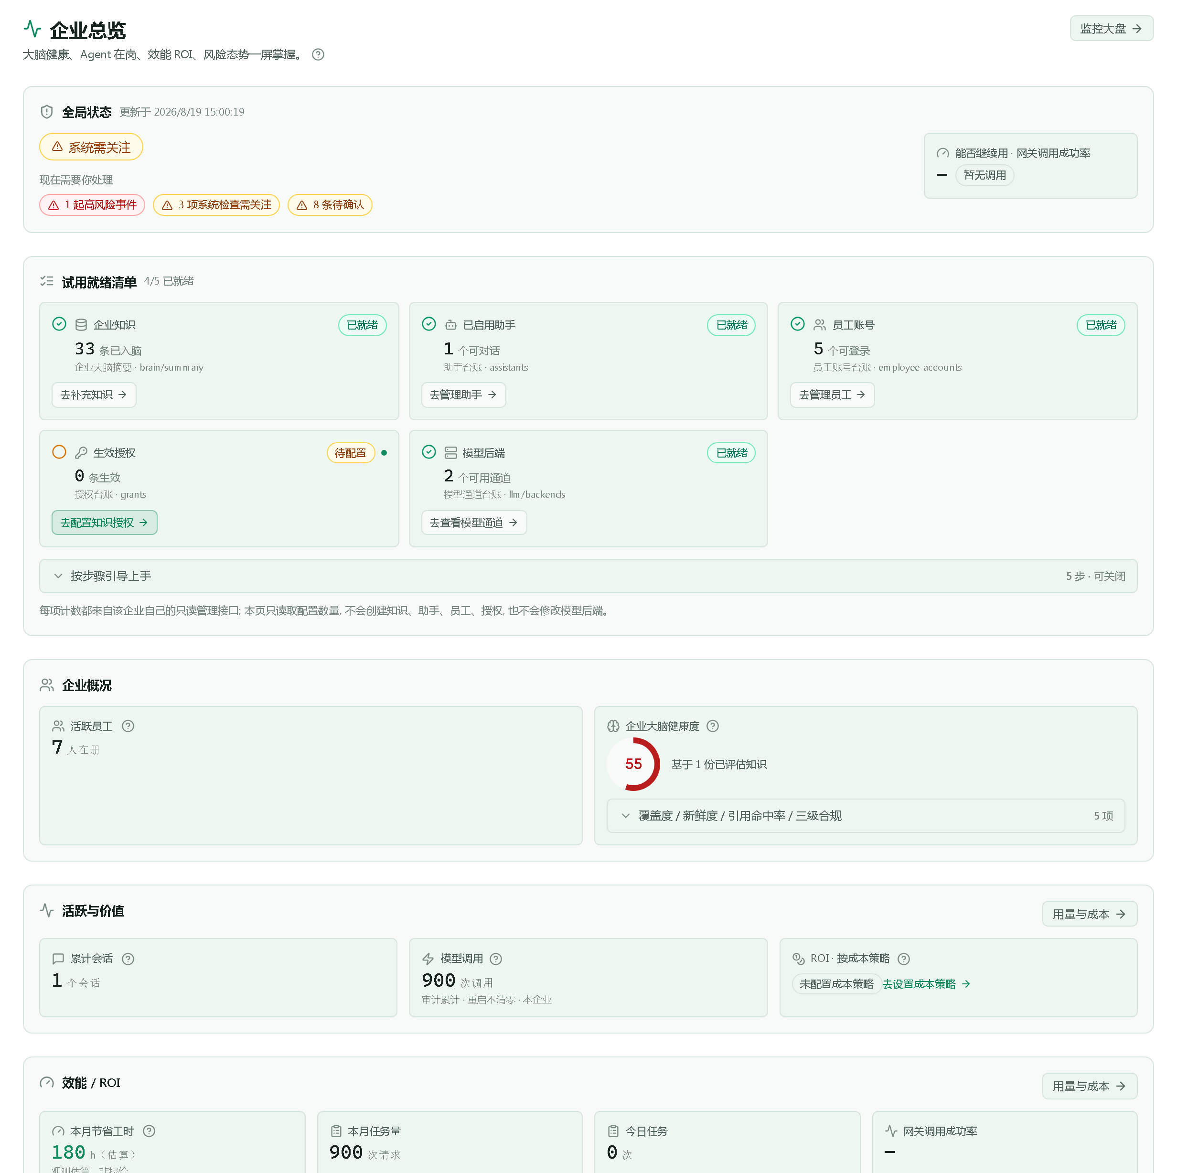Click the check circle on 企业知识 card
The height and width of the screenshot is (1173, 1177).
point(59,324)
